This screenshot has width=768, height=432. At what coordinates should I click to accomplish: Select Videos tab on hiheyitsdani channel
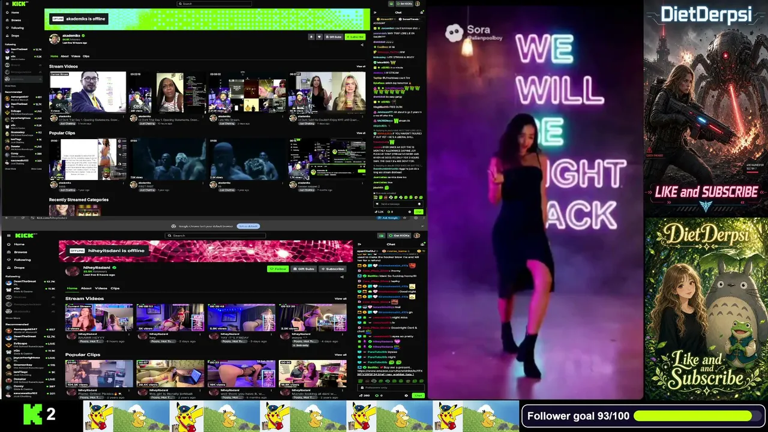pos(101,288)
